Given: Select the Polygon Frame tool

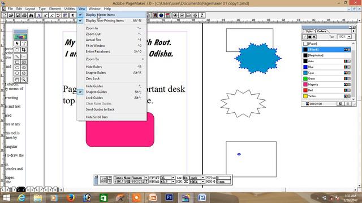Looking at the screenshot, I should point(24,73).
